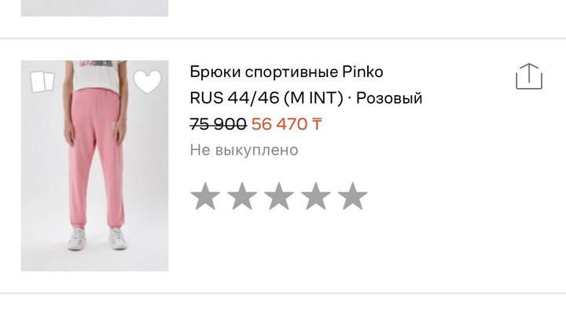The width and height of the screenshot is (566, 323).
Task: Click the Не выкуплено status label
Action: 244,150
